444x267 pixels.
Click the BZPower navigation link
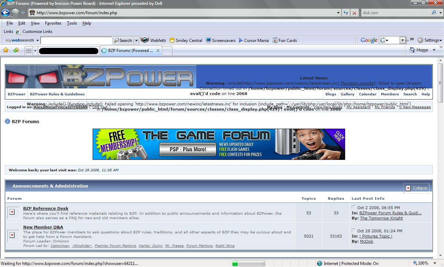coord(16,94)
